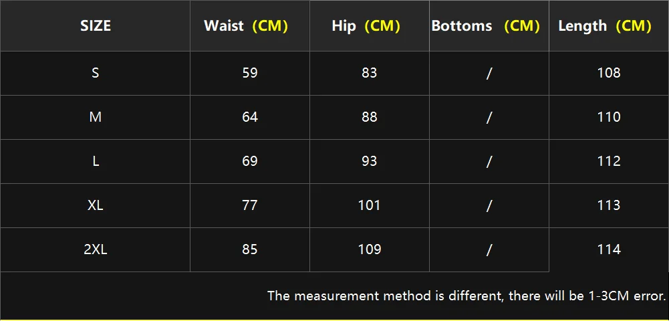Click the S size row label
669x321 pixels.
(96, 73)
